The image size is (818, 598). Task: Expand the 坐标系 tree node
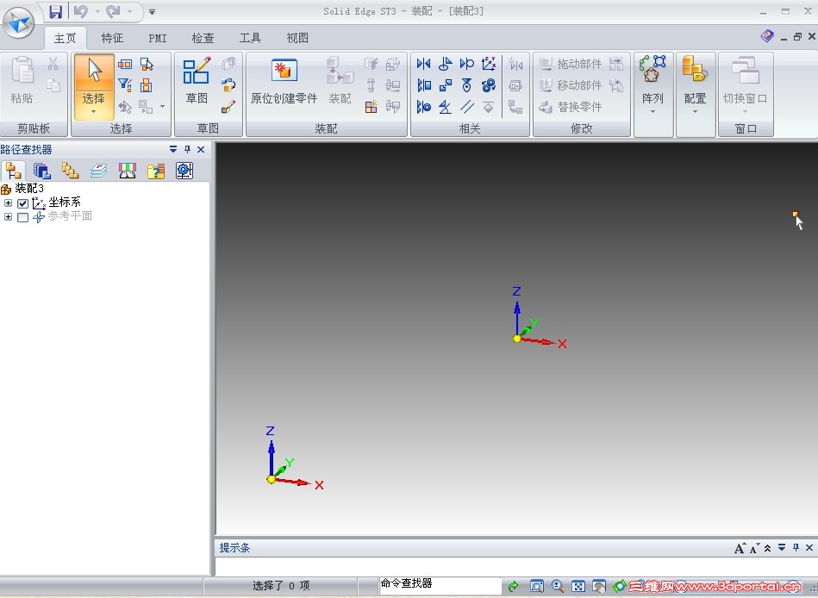[x=8, y=202]
